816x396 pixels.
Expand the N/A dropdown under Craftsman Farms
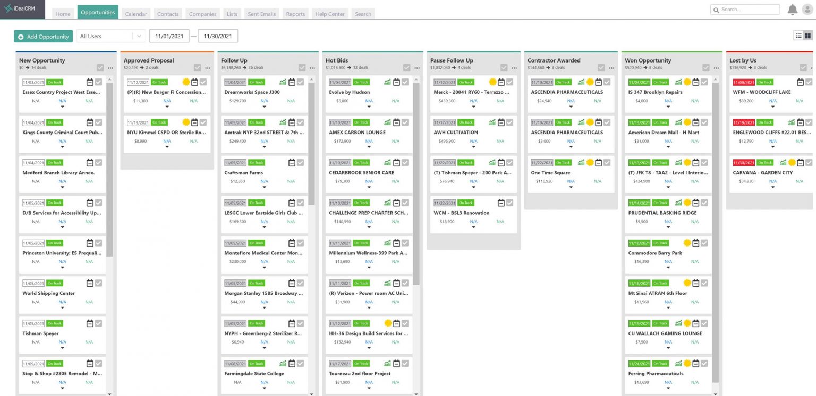[x=265, y=188]
